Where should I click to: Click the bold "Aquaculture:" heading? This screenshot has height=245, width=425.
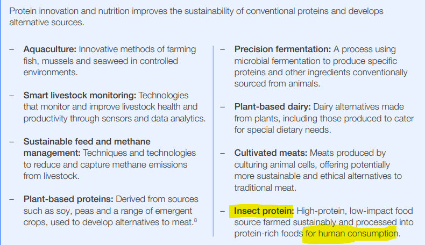(x=49, y=49)
